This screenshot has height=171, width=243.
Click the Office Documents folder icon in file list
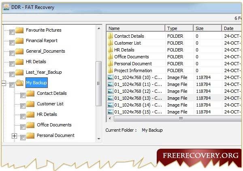(x=110, y=57)
